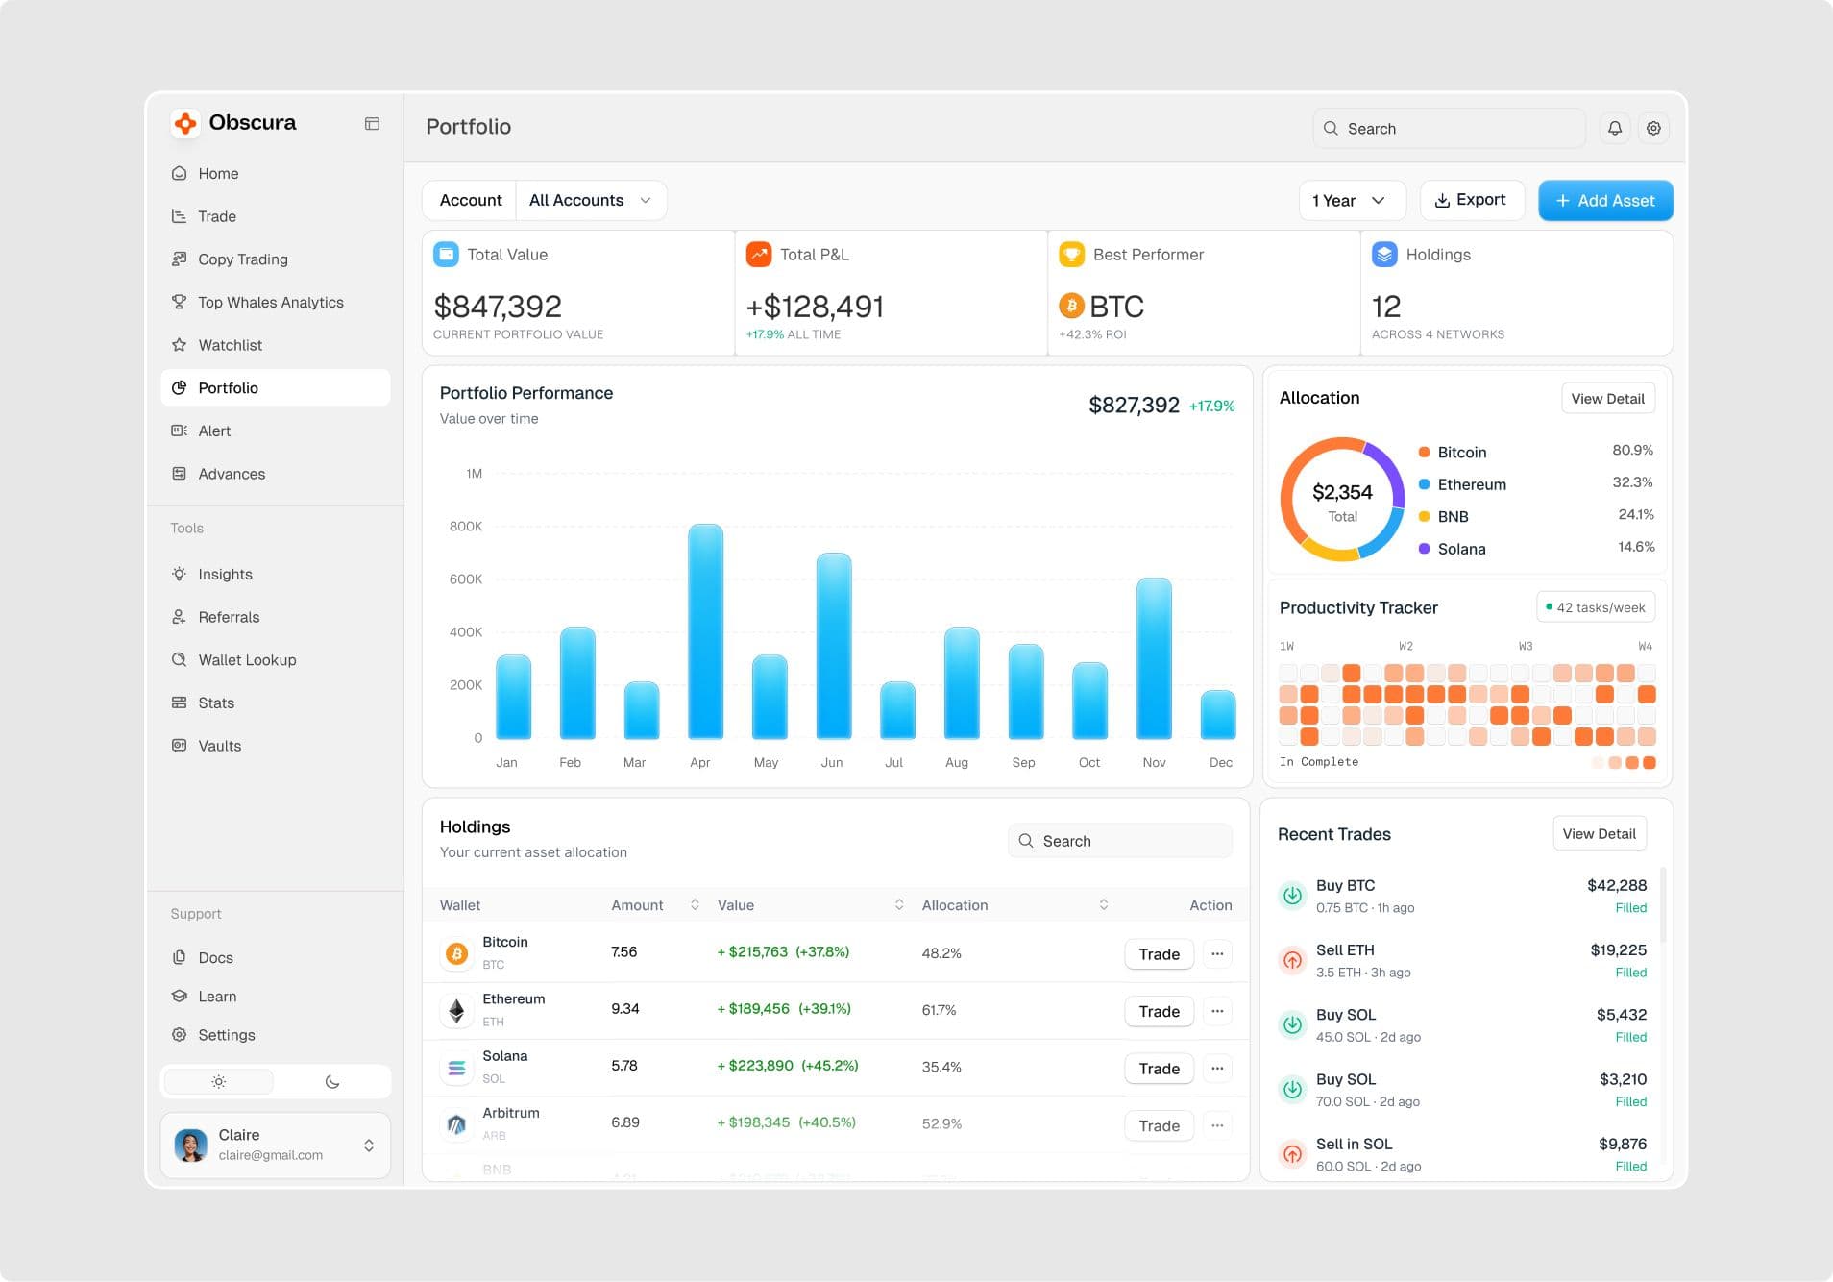
Task: Open the Watchlist menu item
Action: 275,345
